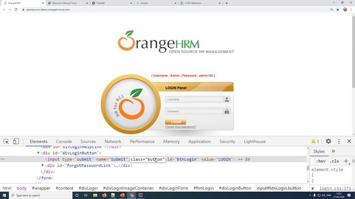Close the OrangeHRM browser tab
355x199 pixels.
pyautogui.click(x=43, y=3)
